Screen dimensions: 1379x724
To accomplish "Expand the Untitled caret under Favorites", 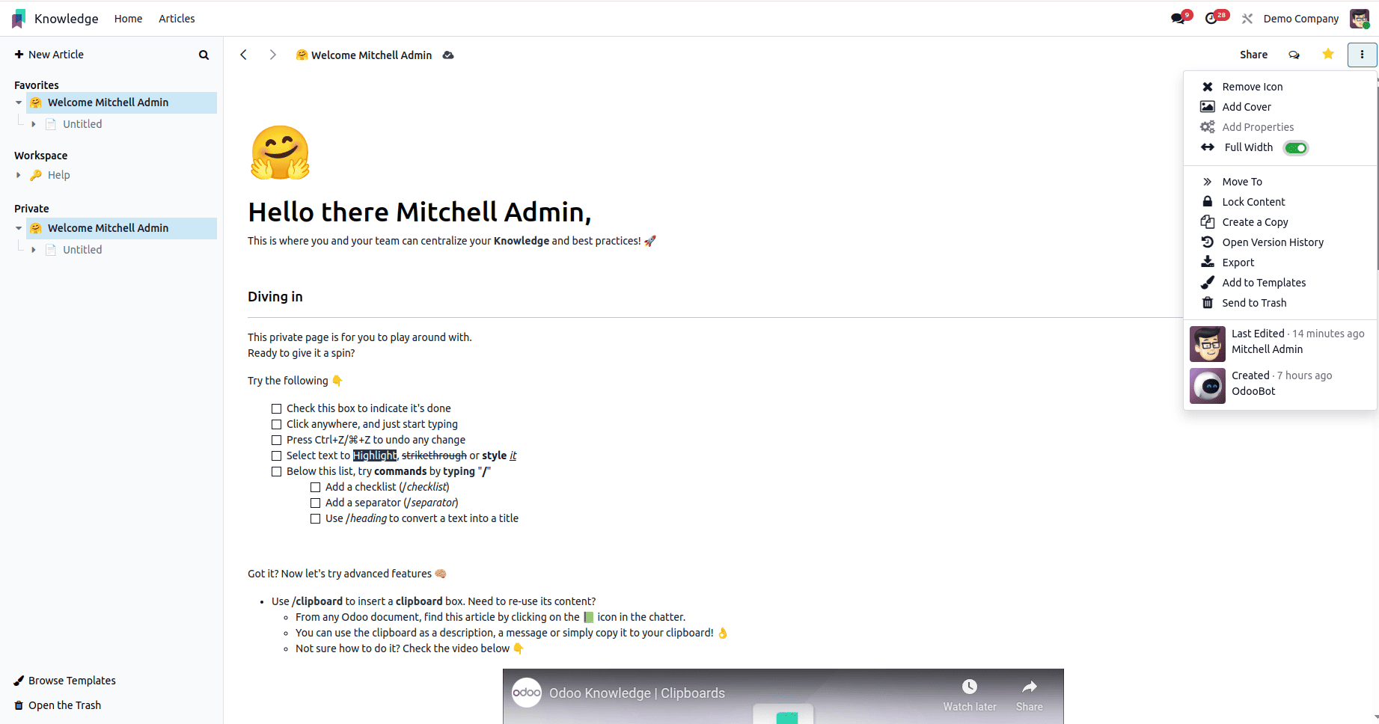I will (x=34, y=124).
